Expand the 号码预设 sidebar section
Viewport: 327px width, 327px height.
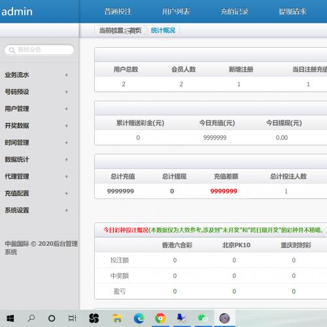[x=66, y=92]
